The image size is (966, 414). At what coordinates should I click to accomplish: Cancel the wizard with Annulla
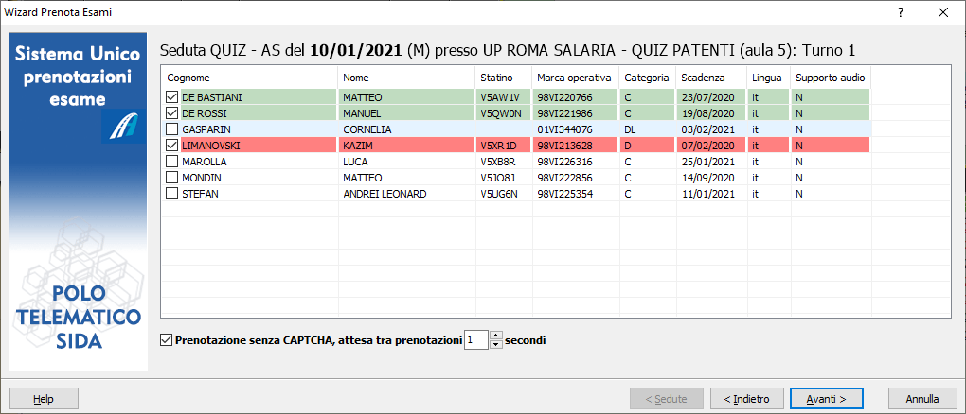pos(916,399)
